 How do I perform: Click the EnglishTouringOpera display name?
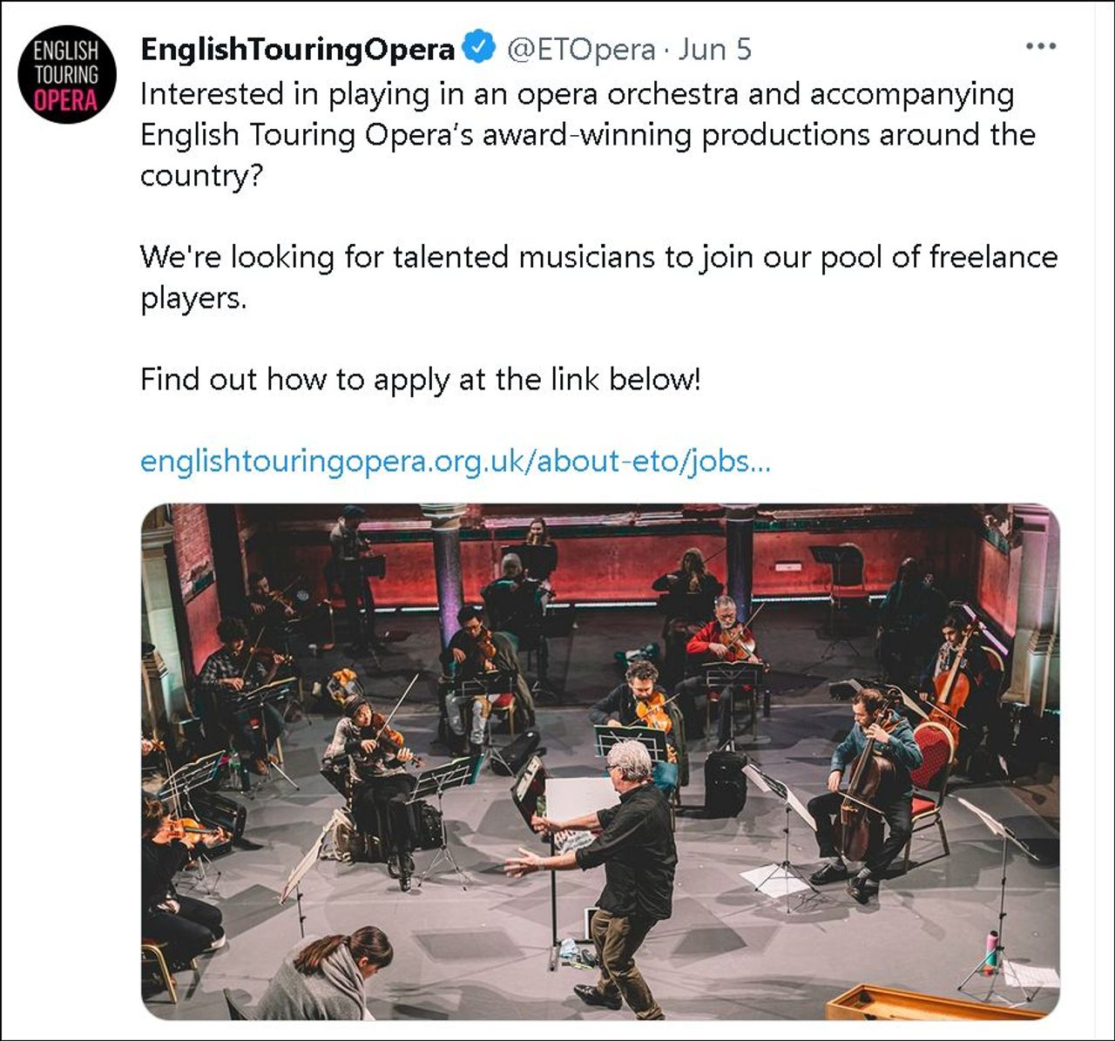[x=297, y=50]
